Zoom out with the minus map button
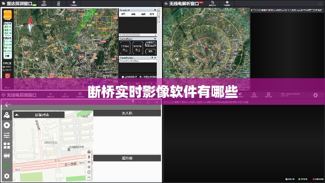 coord(89,178)
